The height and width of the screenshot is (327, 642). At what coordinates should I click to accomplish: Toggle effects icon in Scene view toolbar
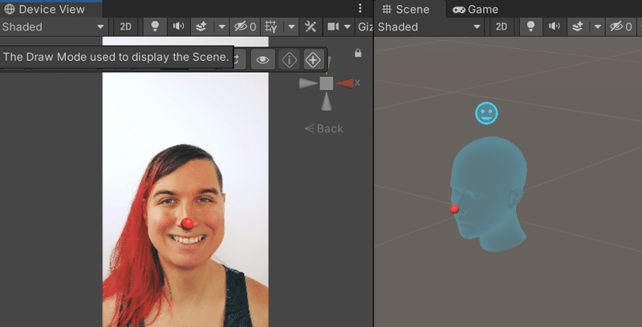point(577,27)
